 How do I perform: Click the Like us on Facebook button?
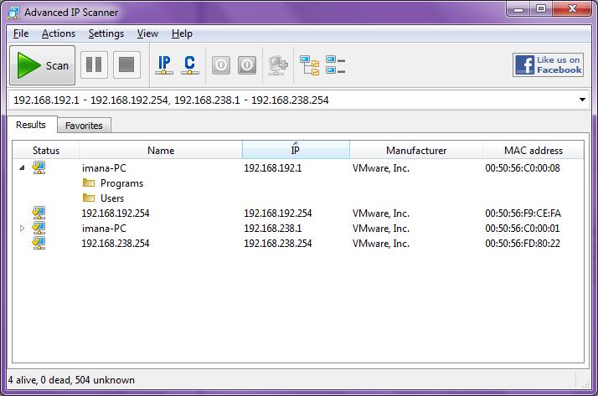click(x=548, y=64)
